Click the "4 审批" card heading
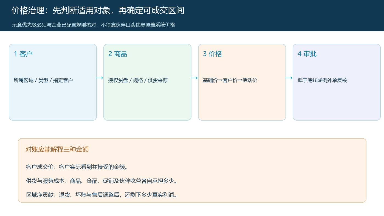Viewport: 384px width, 216px height. 307,54
